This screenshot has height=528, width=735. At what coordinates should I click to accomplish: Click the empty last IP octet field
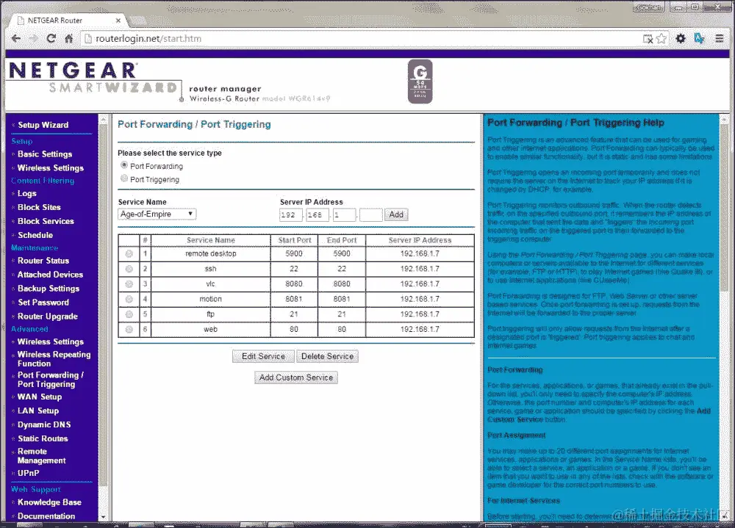tap(370, 214)
